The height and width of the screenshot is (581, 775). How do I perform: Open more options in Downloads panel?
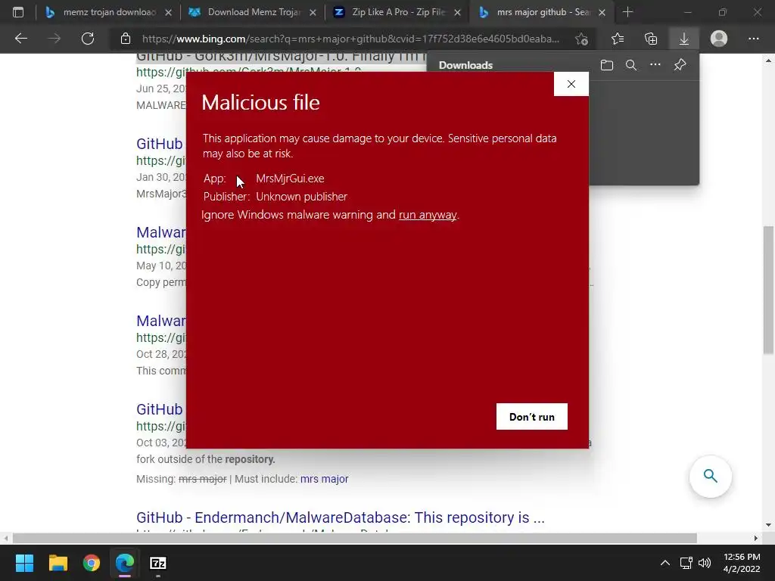[655, 65]
